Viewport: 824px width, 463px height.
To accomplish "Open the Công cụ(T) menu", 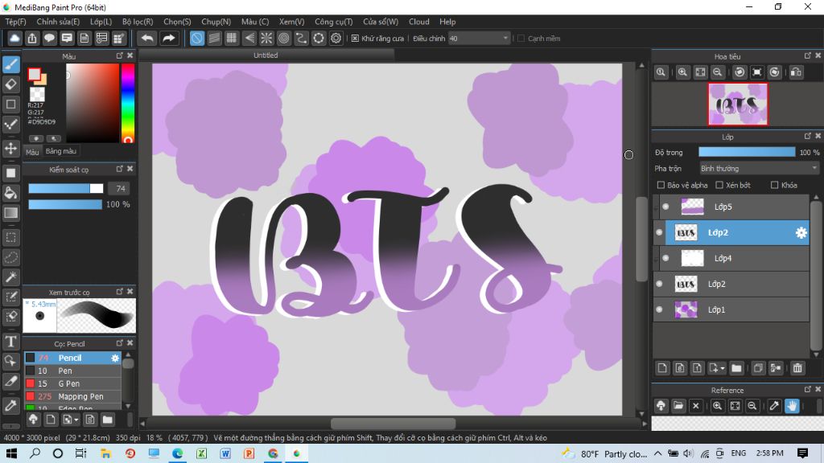I will [334, 22].
